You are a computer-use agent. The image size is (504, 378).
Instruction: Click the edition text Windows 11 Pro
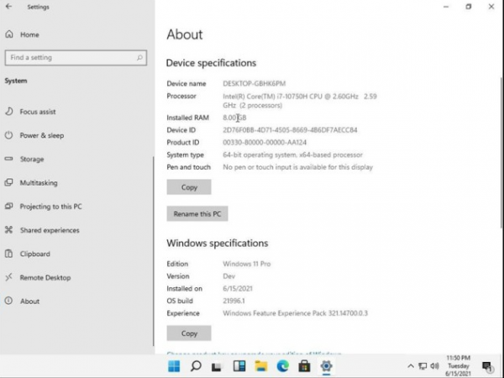(x=247, y=264)
